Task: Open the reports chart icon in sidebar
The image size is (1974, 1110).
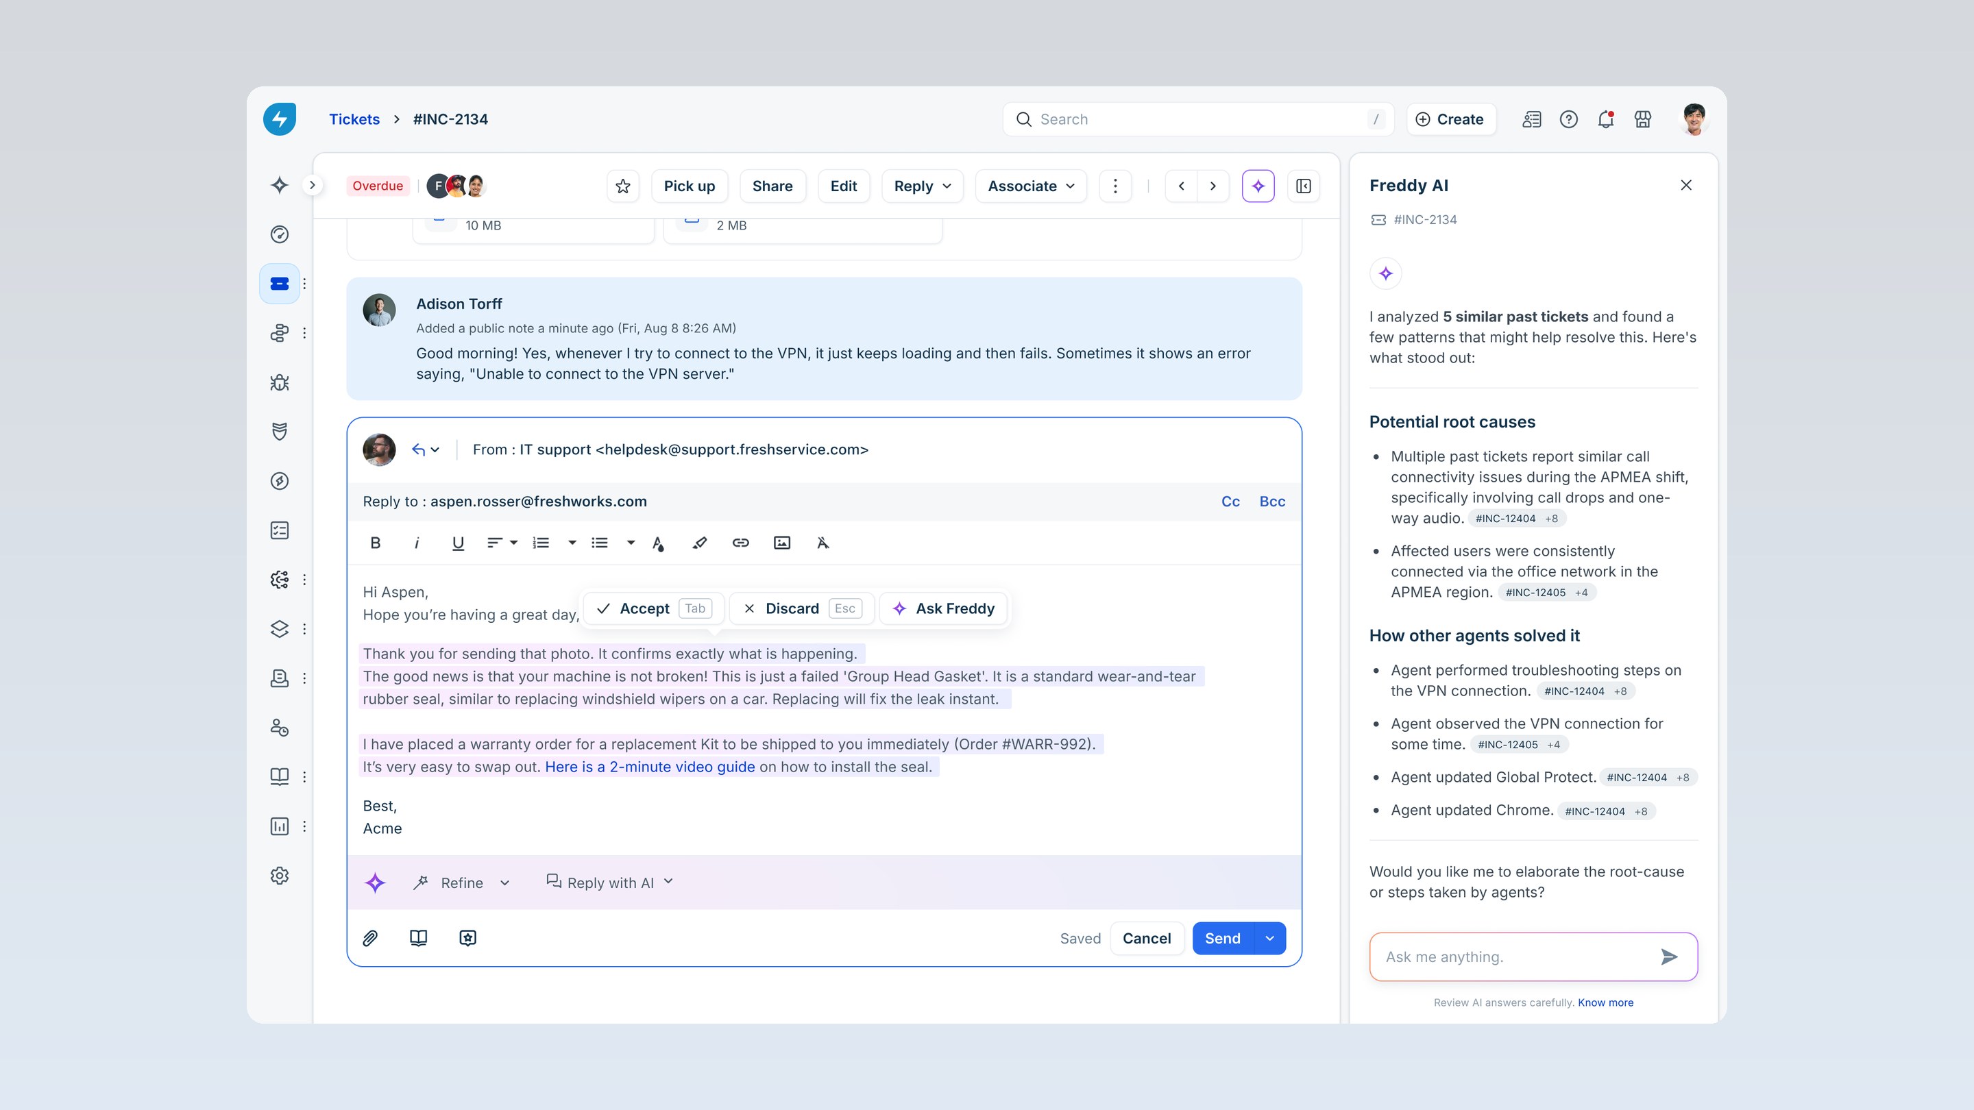Action: pyautogui.click(x=280, y=826)
